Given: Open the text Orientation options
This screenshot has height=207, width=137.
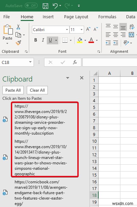Looking at the screenshot, I should tap(126, 43).
